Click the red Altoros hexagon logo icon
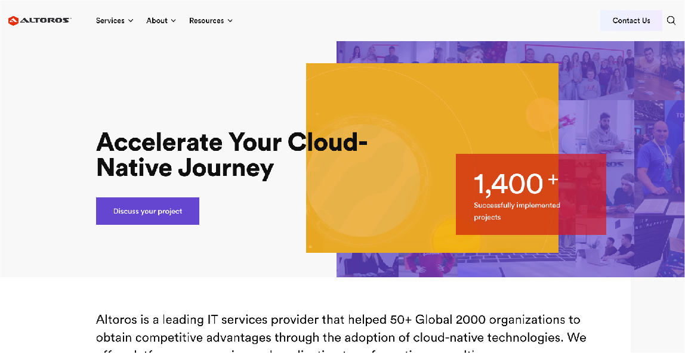 coord(13,21)
